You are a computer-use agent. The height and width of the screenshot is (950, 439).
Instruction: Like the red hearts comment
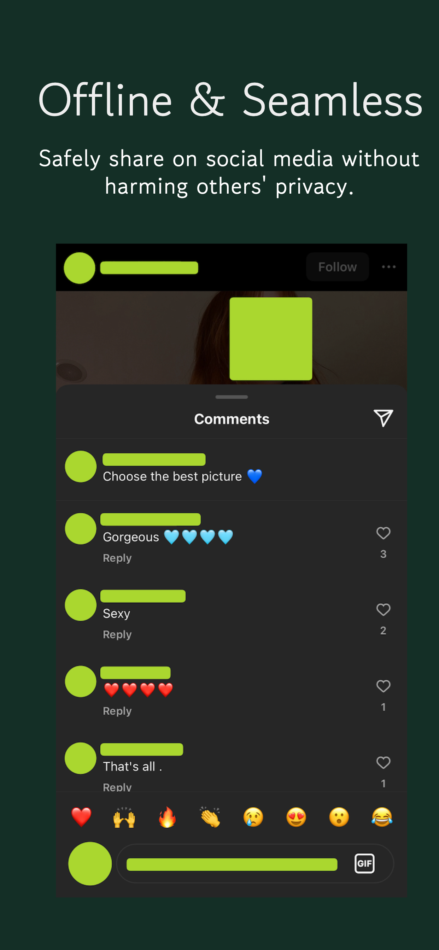pyautogui.click(x=383, y=686)
